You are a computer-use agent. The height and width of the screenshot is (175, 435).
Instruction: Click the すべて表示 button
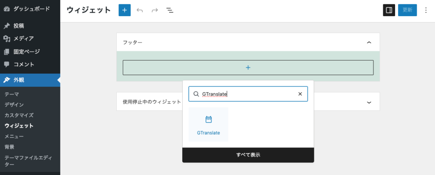(x=248, y=155)
